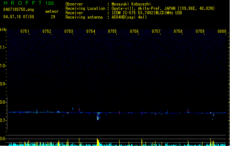Click receiver value ICOM IC-575 53.7492 MHz USB
This screenshot has width=230, height=146.
[147, 13]
